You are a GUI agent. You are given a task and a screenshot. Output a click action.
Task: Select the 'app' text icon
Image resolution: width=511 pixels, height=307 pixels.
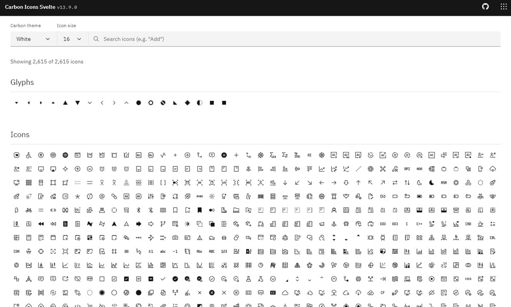(x=420, y=169)
